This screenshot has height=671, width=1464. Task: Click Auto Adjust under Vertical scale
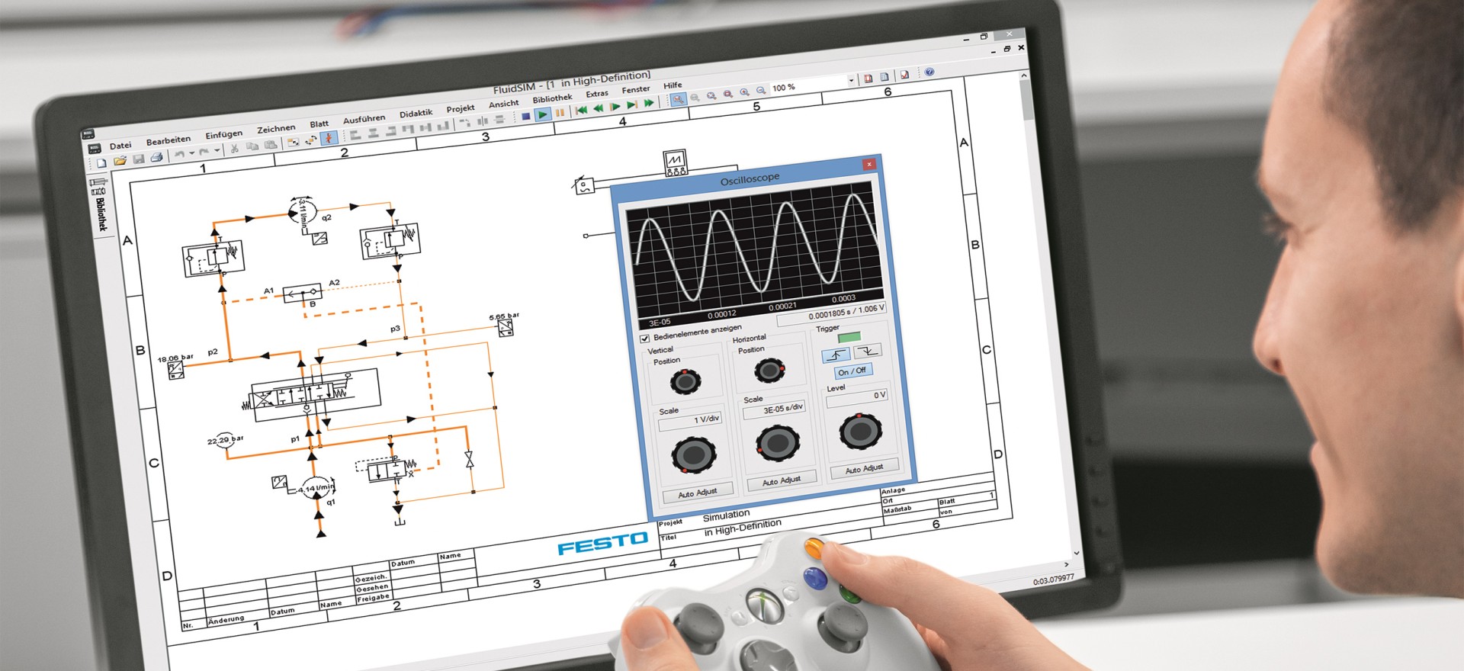[697, 493]
